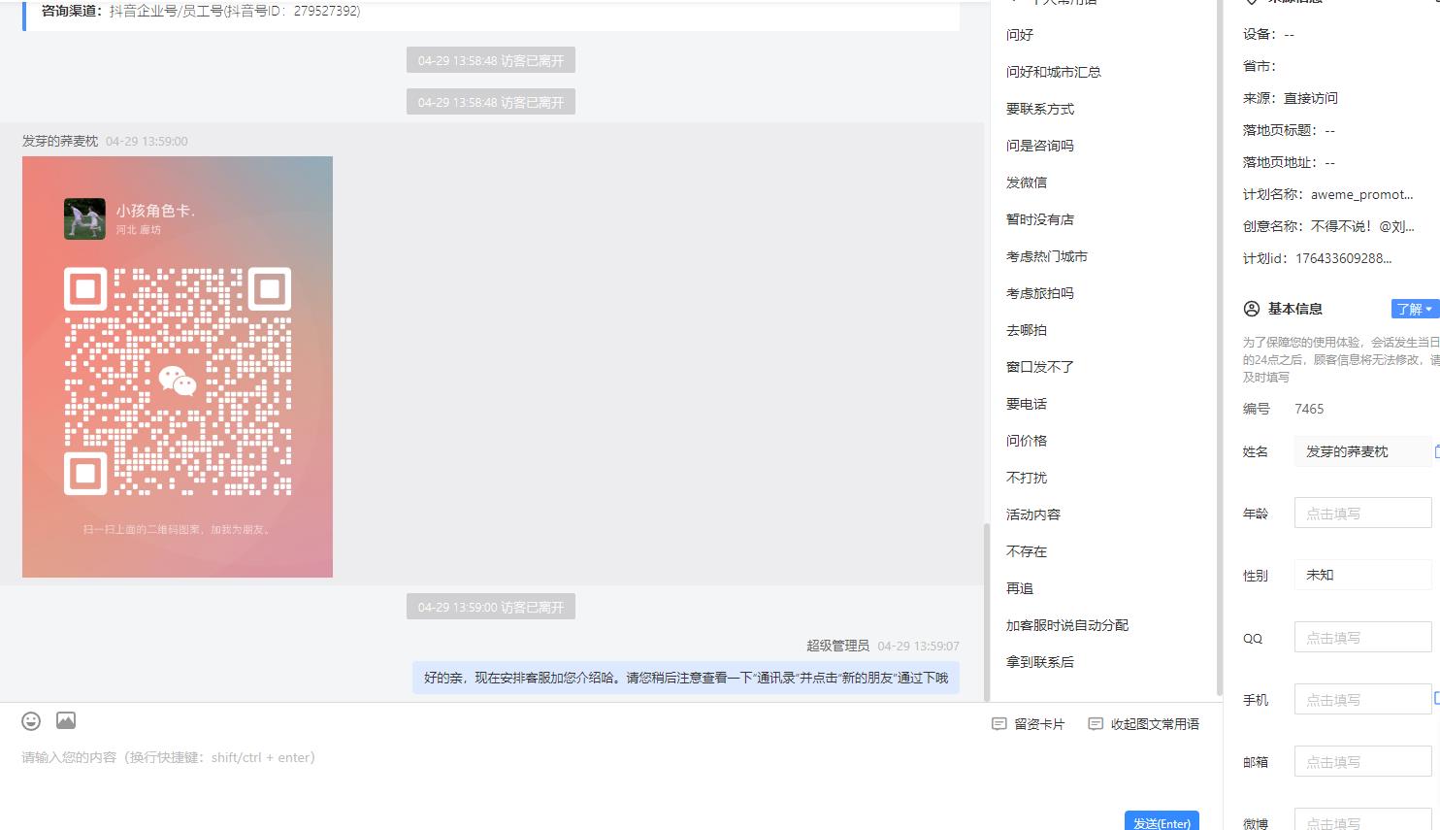Click the chat conversation scrollbar
Screen dimensions: 1440x830
click(987, 612)
